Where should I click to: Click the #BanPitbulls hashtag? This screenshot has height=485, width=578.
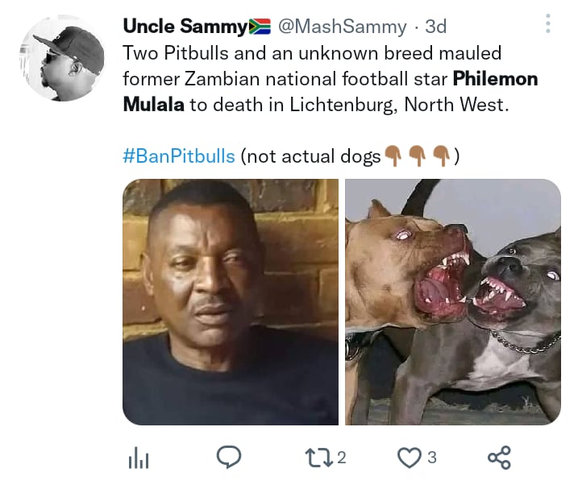pyautogui.click(x=179, y=156)
